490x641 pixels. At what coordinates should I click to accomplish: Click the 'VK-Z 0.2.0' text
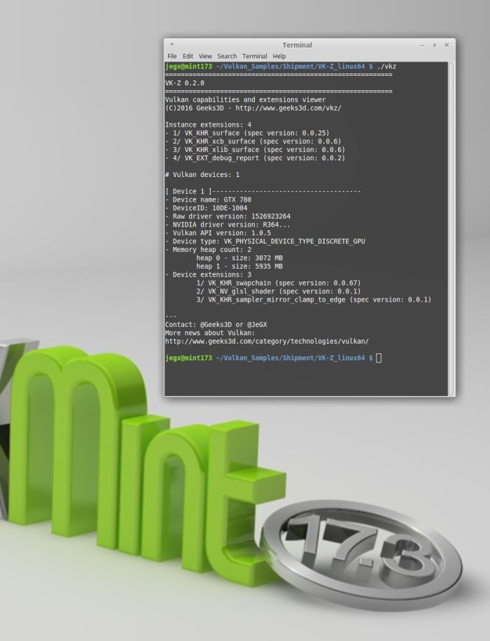pyautogui.click(x=185, y=83)
